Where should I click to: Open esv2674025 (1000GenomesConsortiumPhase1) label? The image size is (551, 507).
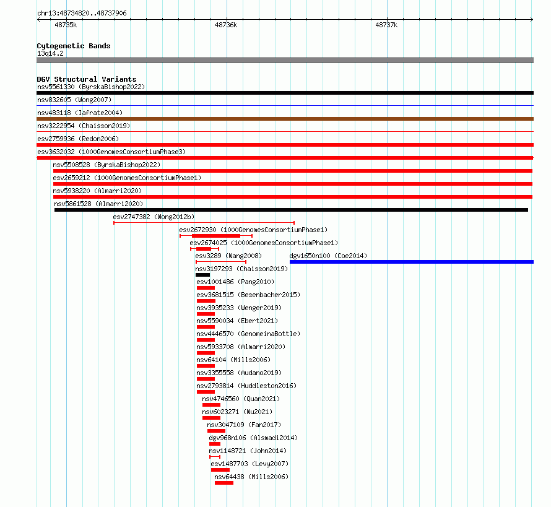click(264, 243)
